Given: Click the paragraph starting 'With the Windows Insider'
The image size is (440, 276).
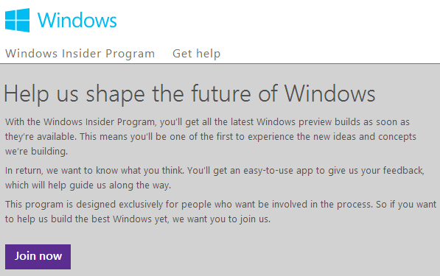Looking at the screenshot, I should [x=211, y=137].
